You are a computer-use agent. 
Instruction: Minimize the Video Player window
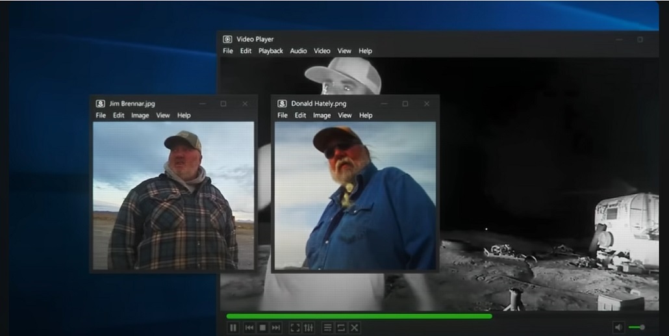tap(619, 40)
